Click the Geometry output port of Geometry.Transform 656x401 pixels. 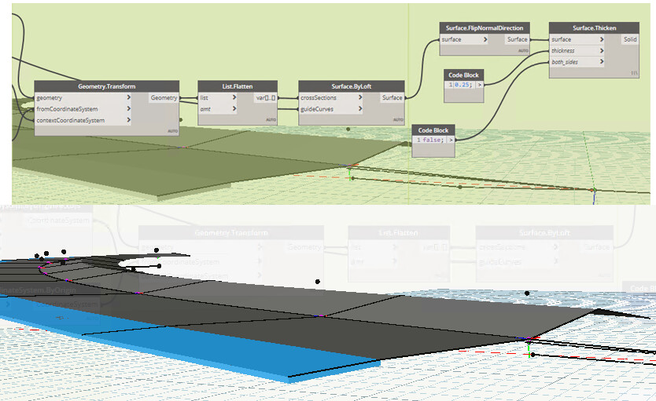(x=164, y=97)
